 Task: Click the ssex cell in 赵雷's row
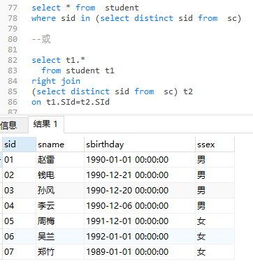[x=215, y=160]
